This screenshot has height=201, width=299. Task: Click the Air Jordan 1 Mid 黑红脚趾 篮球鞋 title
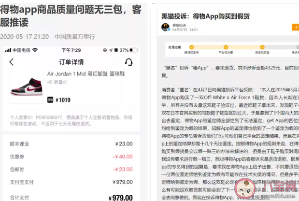click(86, 74)
